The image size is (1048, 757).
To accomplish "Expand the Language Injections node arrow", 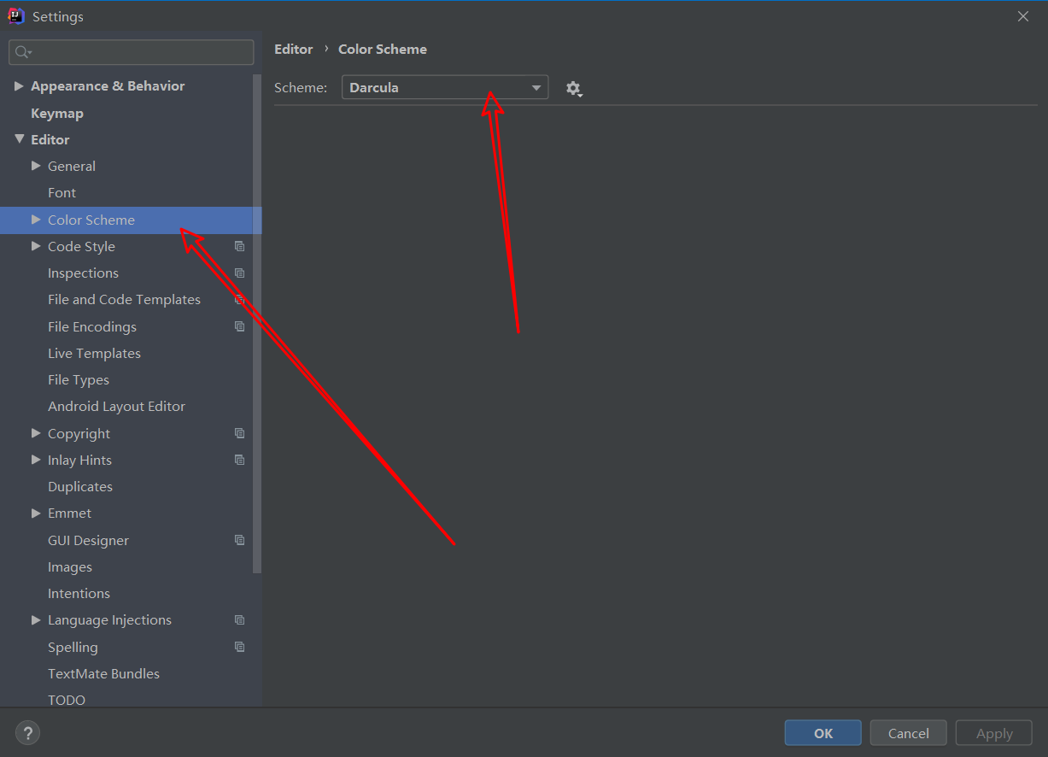I will (36, 620).
